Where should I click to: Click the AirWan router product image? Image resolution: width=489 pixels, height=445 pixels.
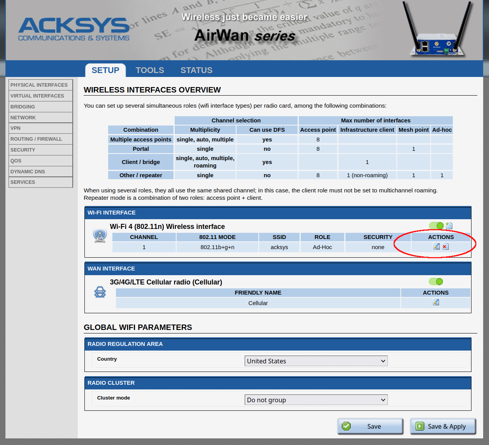coord(437,31)
